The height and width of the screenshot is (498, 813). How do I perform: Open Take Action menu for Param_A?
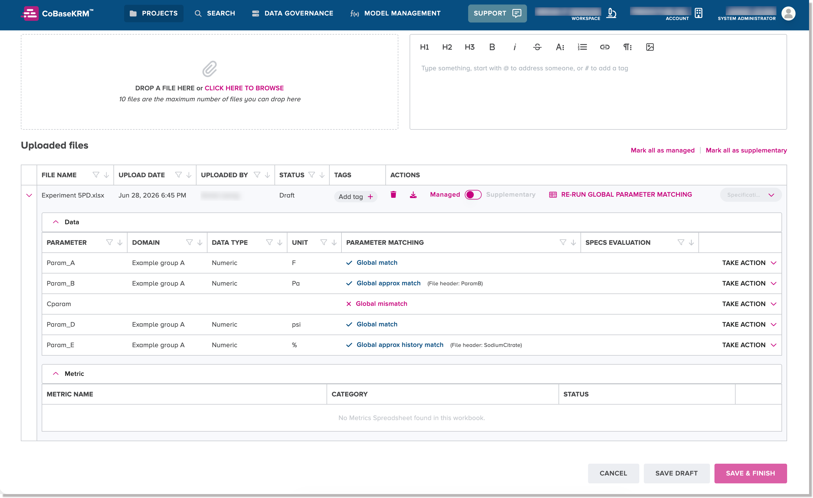click(749, 263)
